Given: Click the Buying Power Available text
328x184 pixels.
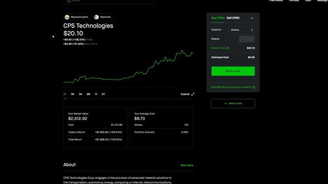Looking at the screenshot, I should tap(231, 87).
